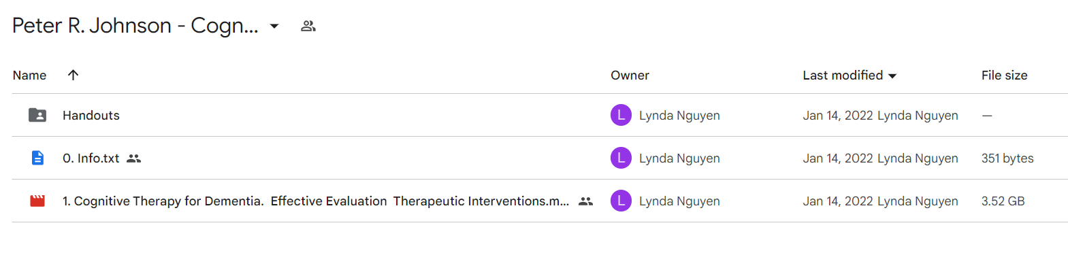Open the Handouts folder name

click(x=91, y=115)
